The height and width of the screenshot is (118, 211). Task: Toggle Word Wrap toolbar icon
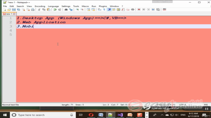click(x=100, y=10)
